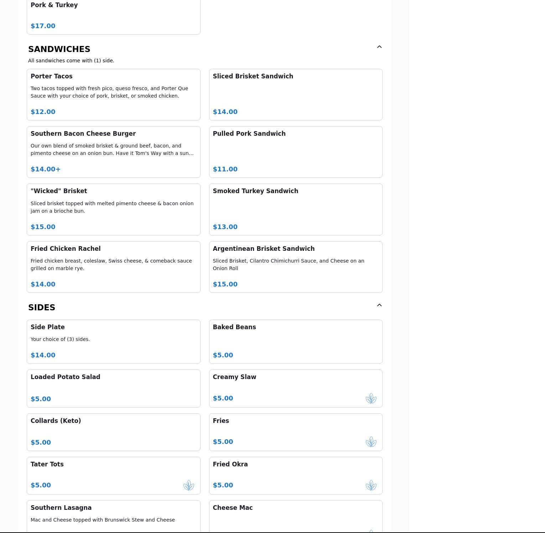Open the Side Plate option
Viewport: 545px width, 533px height.
click(x=113, y=341)
